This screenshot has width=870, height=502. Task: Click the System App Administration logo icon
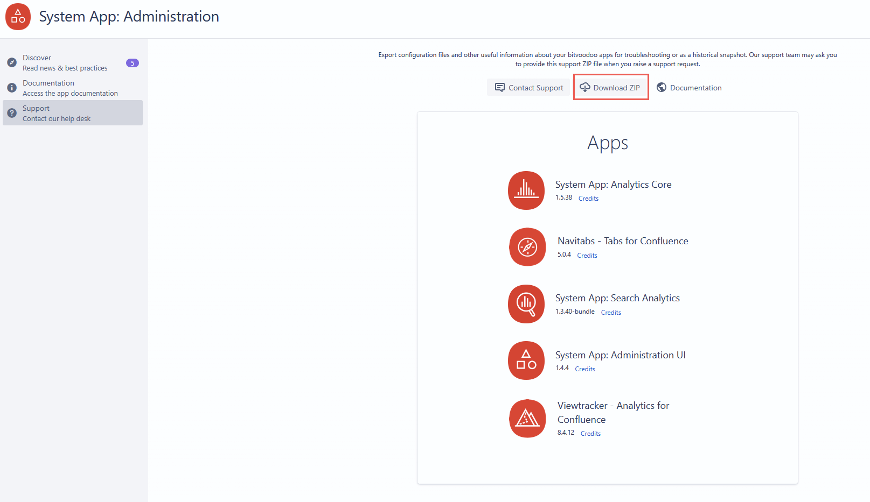point(18,17)
